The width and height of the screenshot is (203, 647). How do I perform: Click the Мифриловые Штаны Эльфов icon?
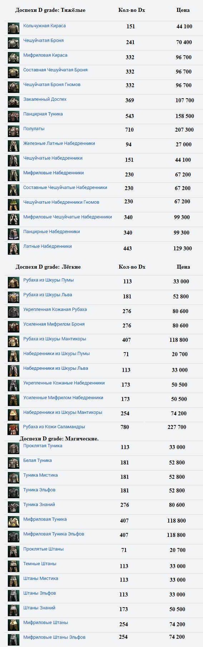[14, 640]
